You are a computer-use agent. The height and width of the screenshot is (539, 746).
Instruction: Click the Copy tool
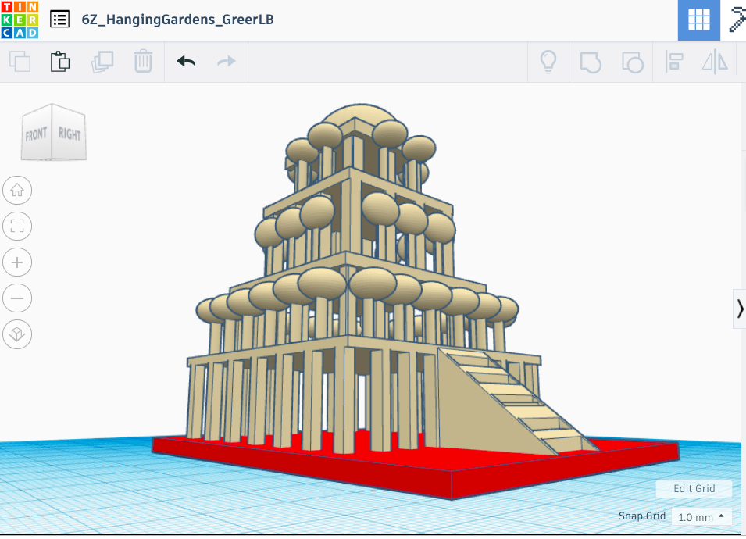[20, 62]
